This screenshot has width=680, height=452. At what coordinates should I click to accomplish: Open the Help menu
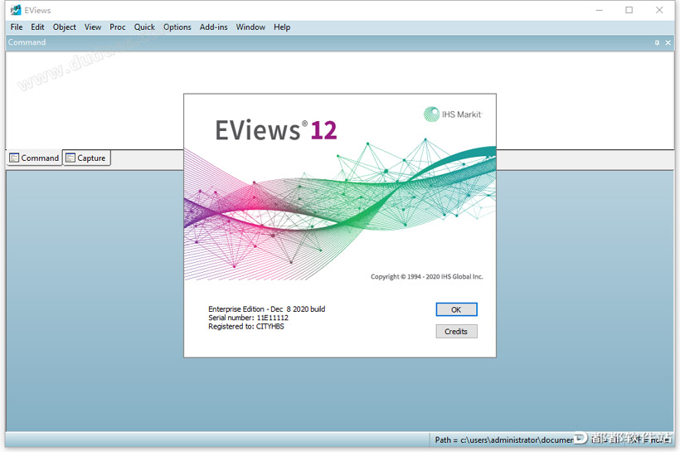[282, 27]
